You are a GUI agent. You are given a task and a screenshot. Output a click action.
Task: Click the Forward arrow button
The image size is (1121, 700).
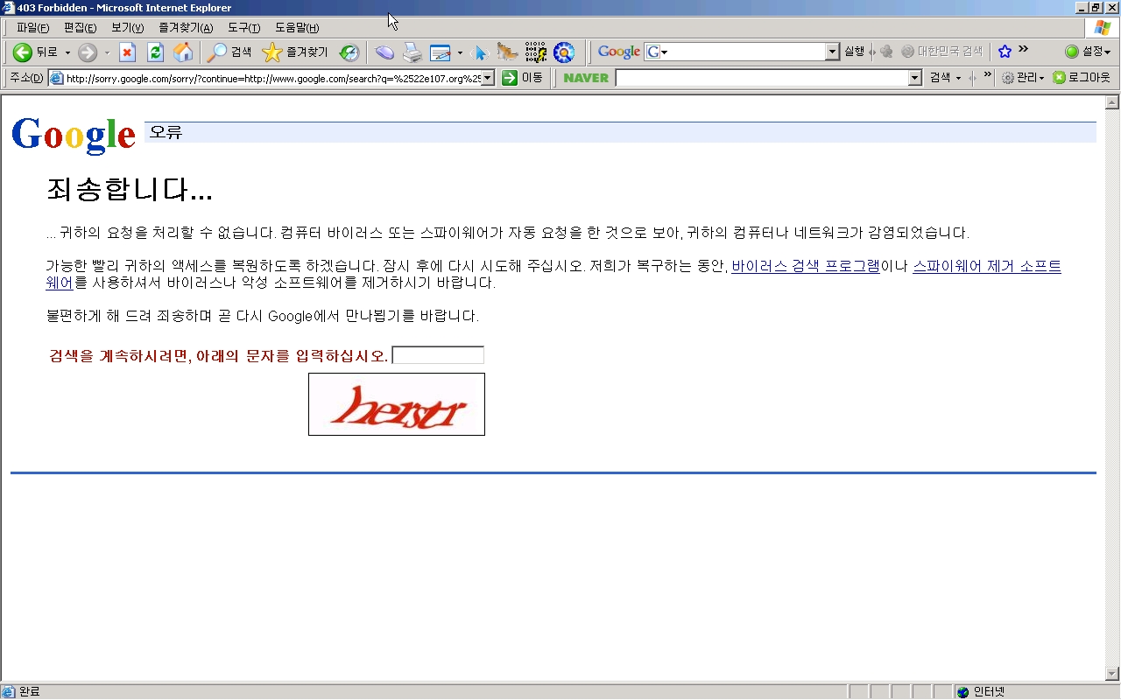click(88, 52)
